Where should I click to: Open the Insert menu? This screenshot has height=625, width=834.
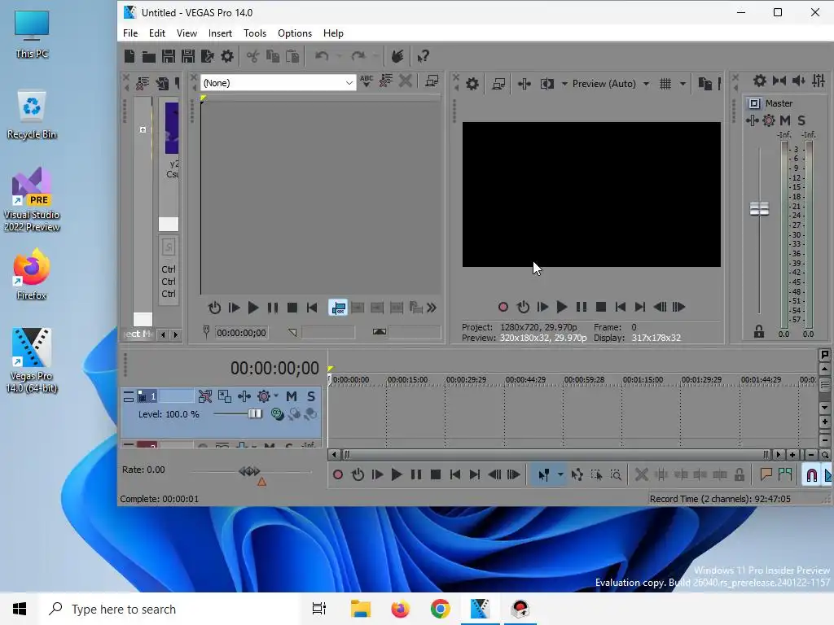[x=220, y=33]
